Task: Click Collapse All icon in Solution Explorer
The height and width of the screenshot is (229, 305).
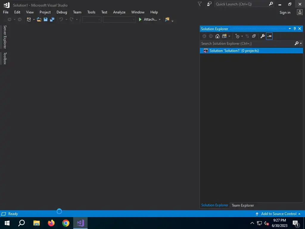Action: tap(254, 36)
